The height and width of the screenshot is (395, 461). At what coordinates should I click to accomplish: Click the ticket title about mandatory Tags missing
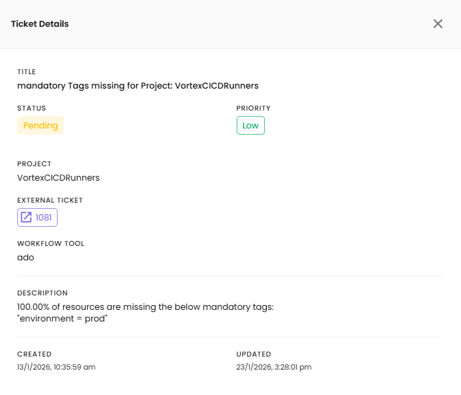[x=137, y=86]
